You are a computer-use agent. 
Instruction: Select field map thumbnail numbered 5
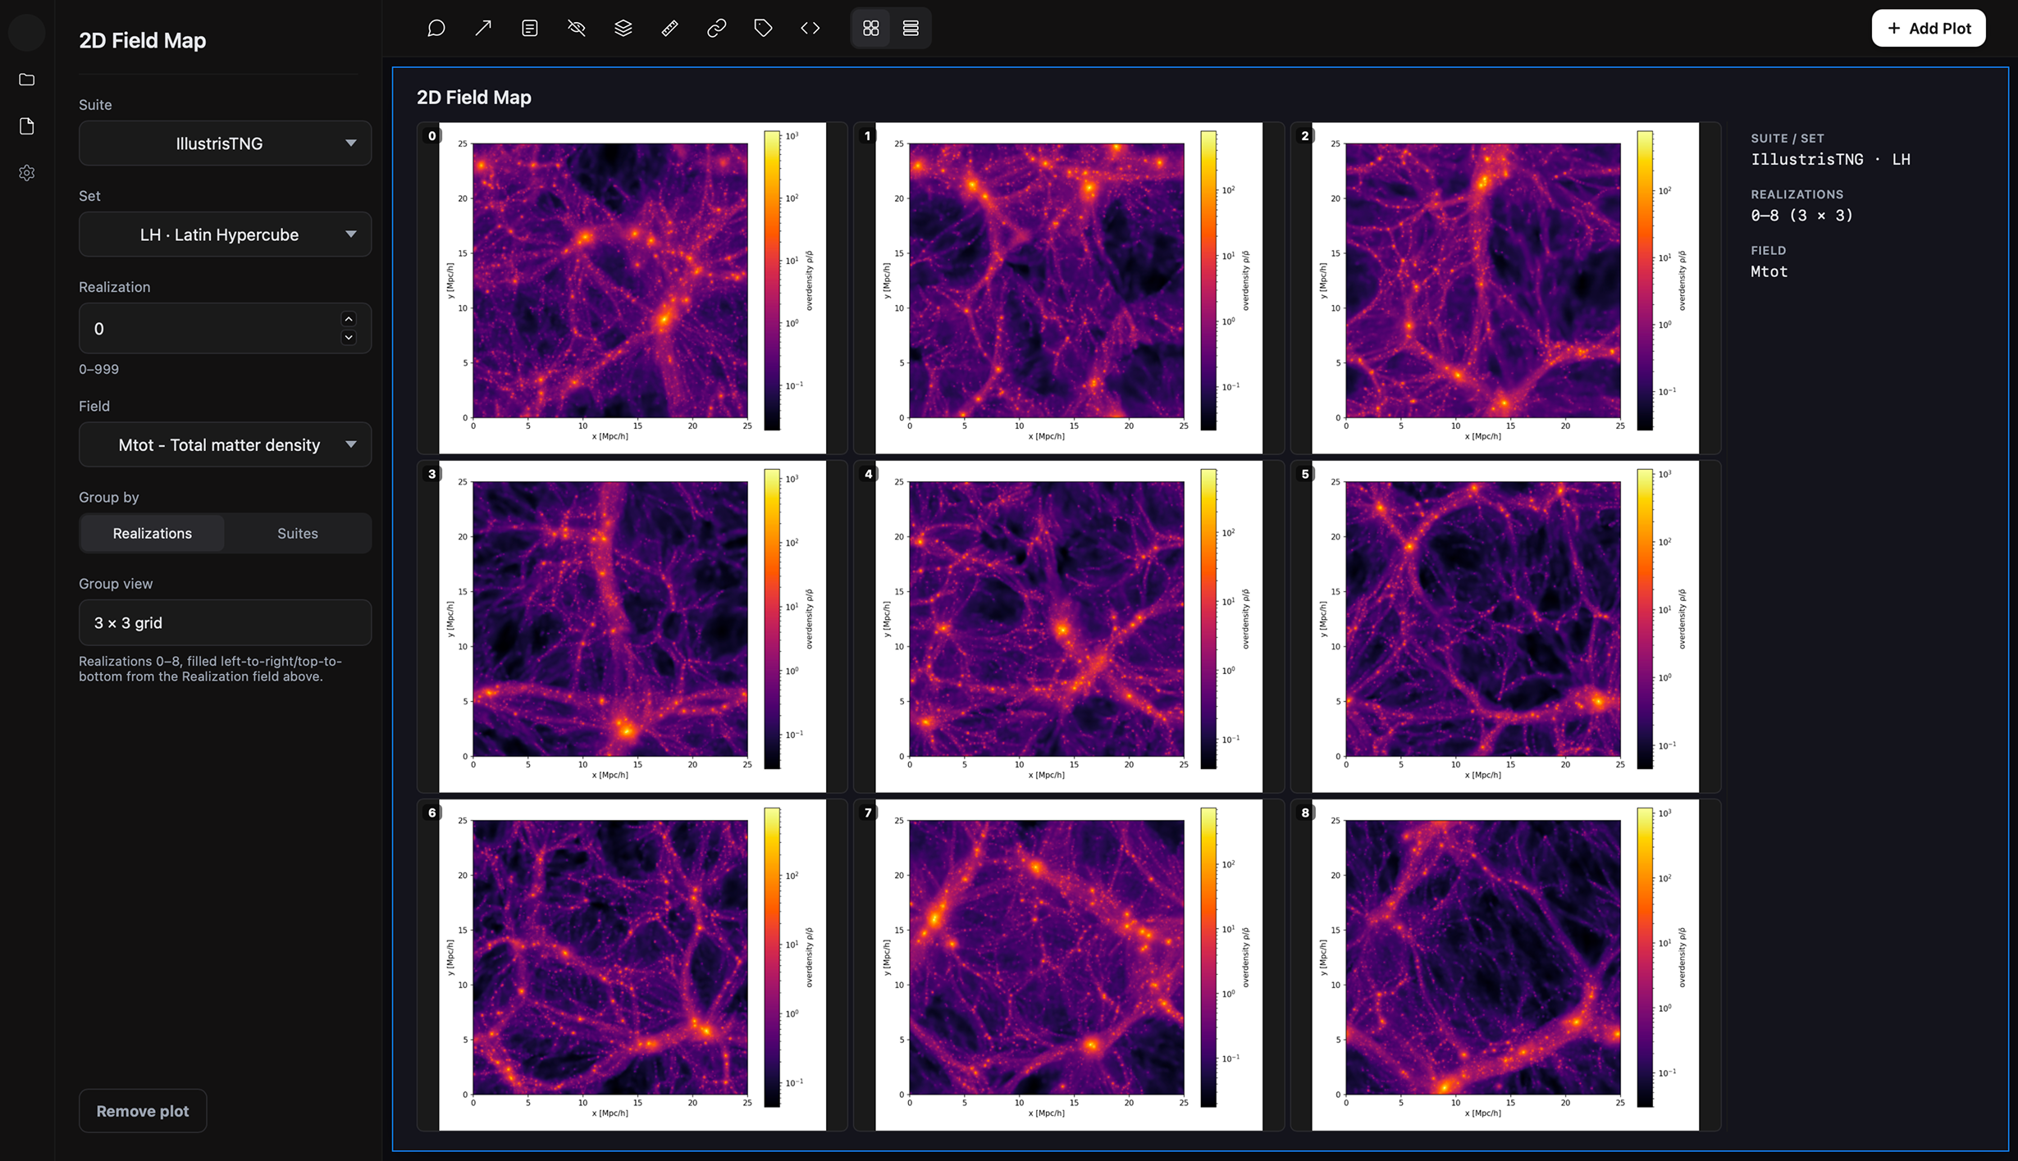coord(1505,626)
